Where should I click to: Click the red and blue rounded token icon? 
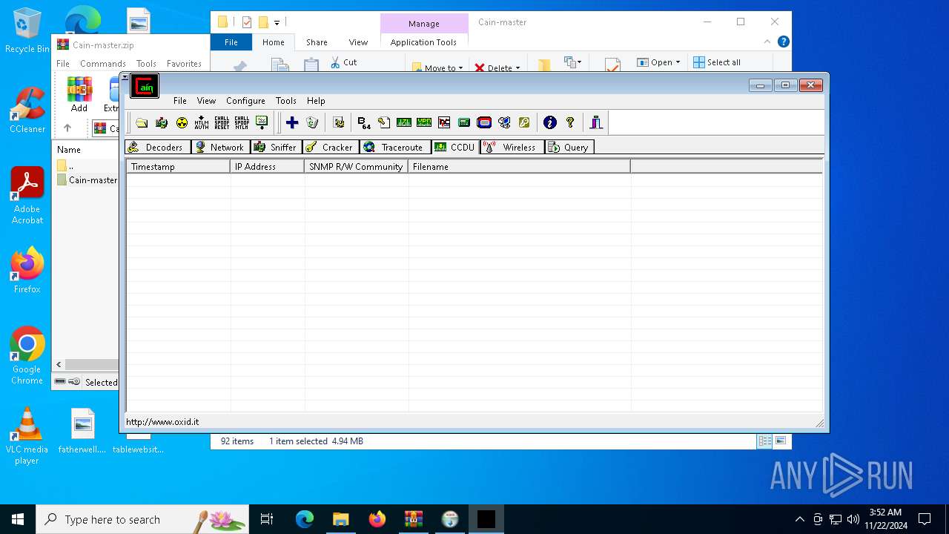484,123
